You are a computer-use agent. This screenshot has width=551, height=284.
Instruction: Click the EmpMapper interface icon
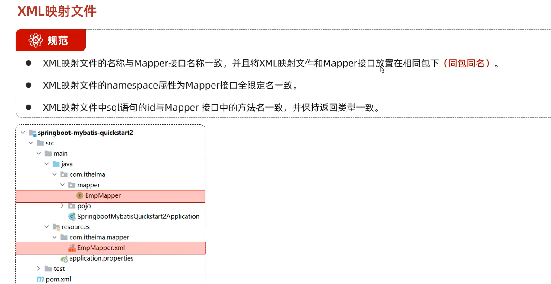click(x=79, y=195)
